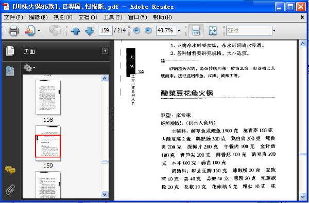
Task: Maximize the Adobe Reader window
Action: coord(290,7)
